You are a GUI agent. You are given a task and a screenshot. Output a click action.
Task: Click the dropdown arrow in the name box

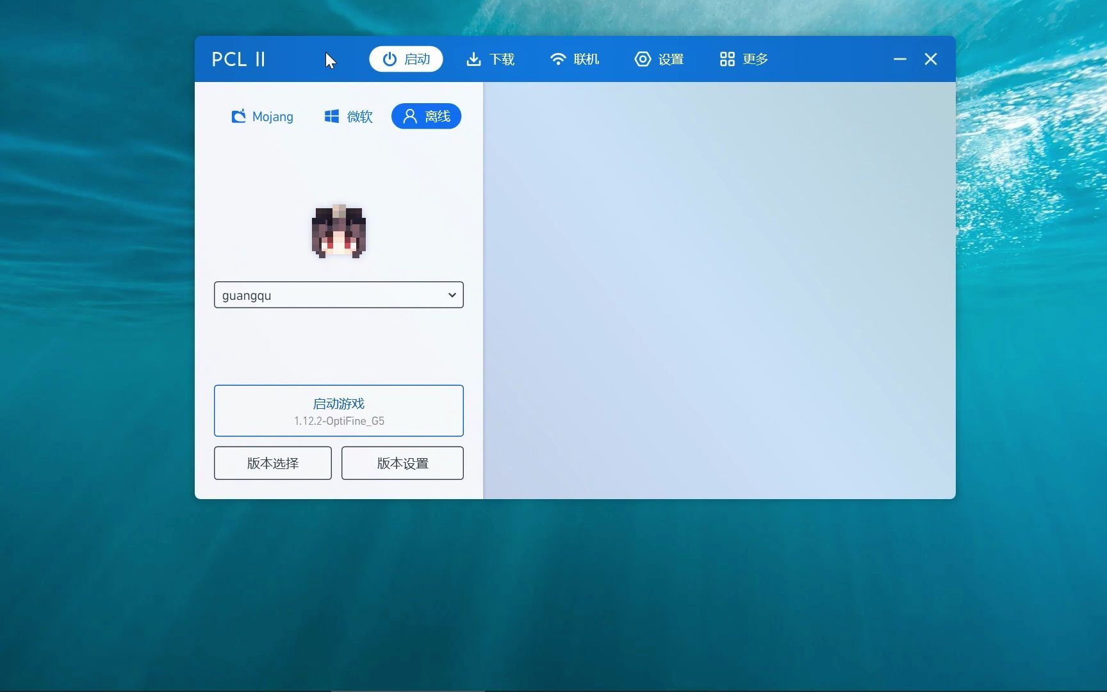(x=452, y=295)
